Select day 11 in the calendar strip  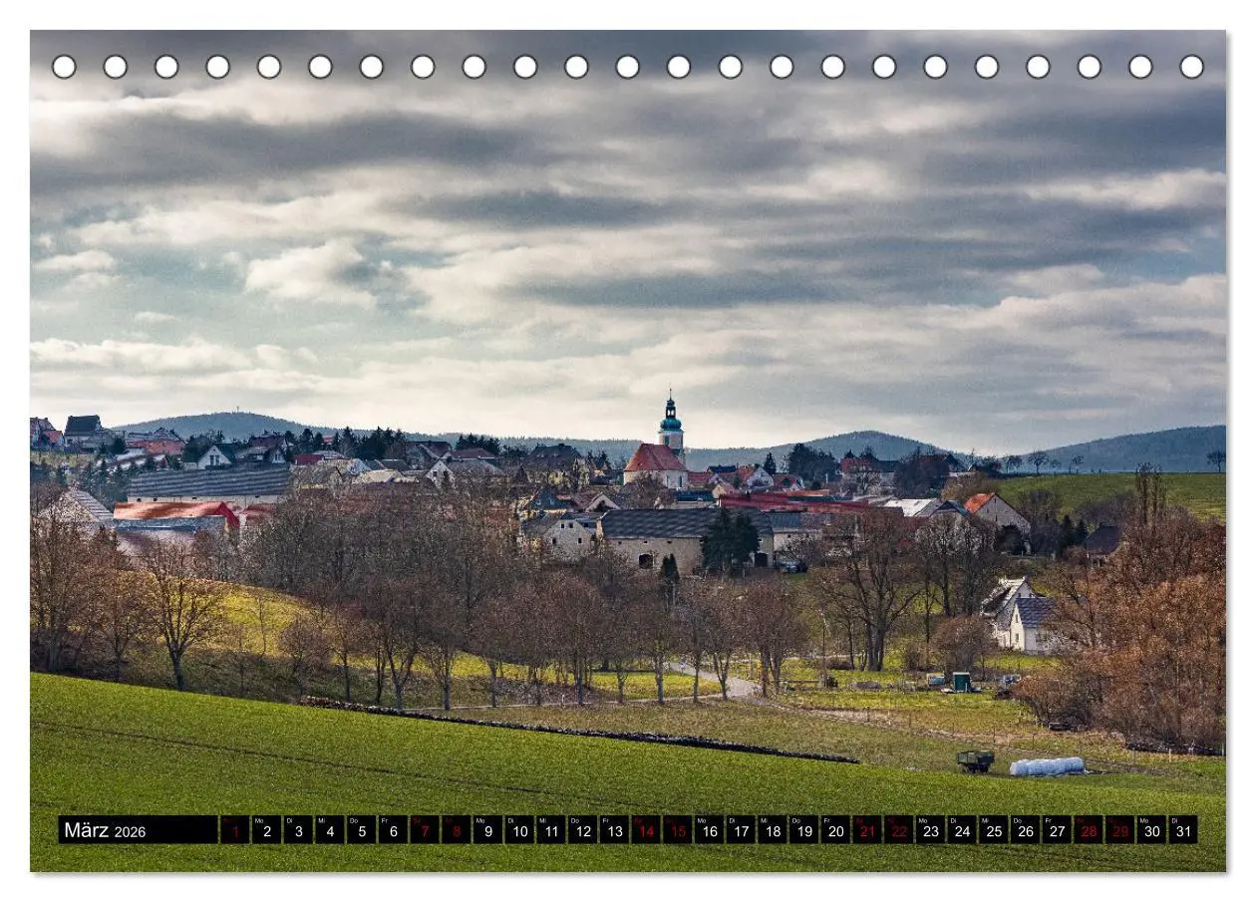point(551,830)
